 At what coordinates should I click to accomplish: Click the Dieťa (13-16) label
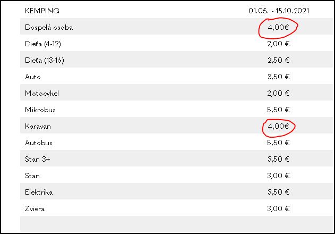pyautogui.click(x=45, y=60)
